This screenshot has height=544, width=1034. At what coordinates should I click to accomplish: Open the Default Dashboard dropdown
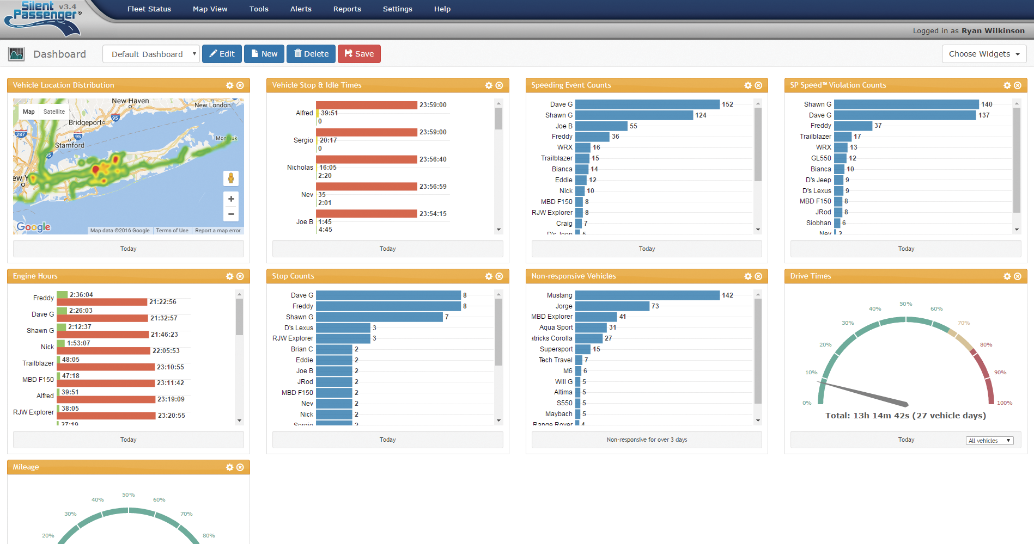[151, 54]
